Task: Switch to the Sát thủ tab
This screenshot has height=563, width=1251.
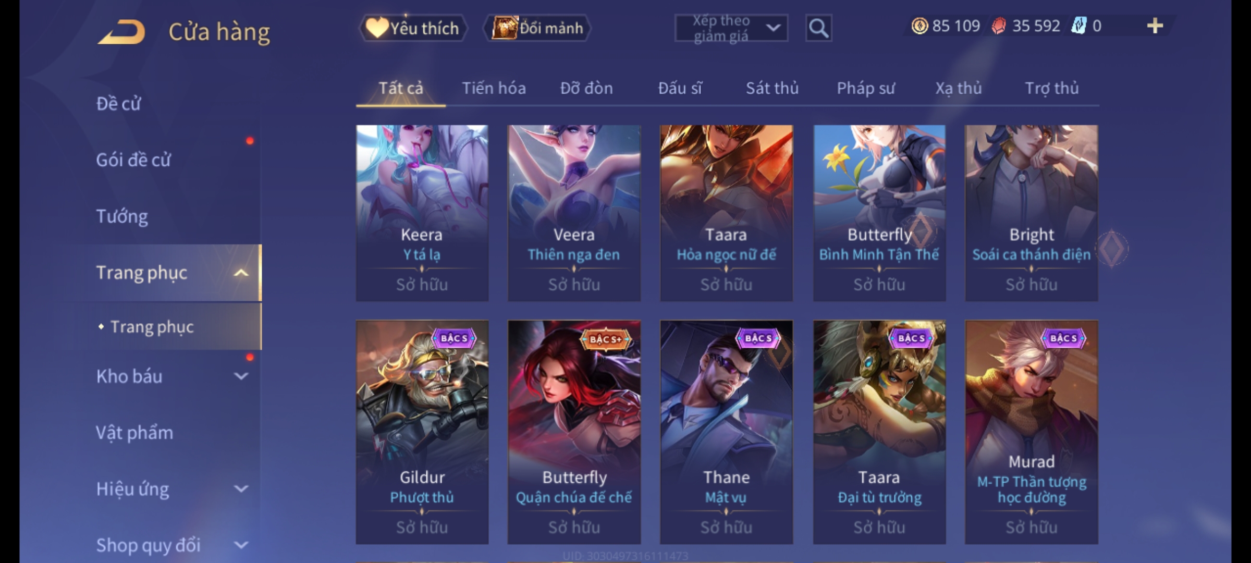Action: [772, 88]
